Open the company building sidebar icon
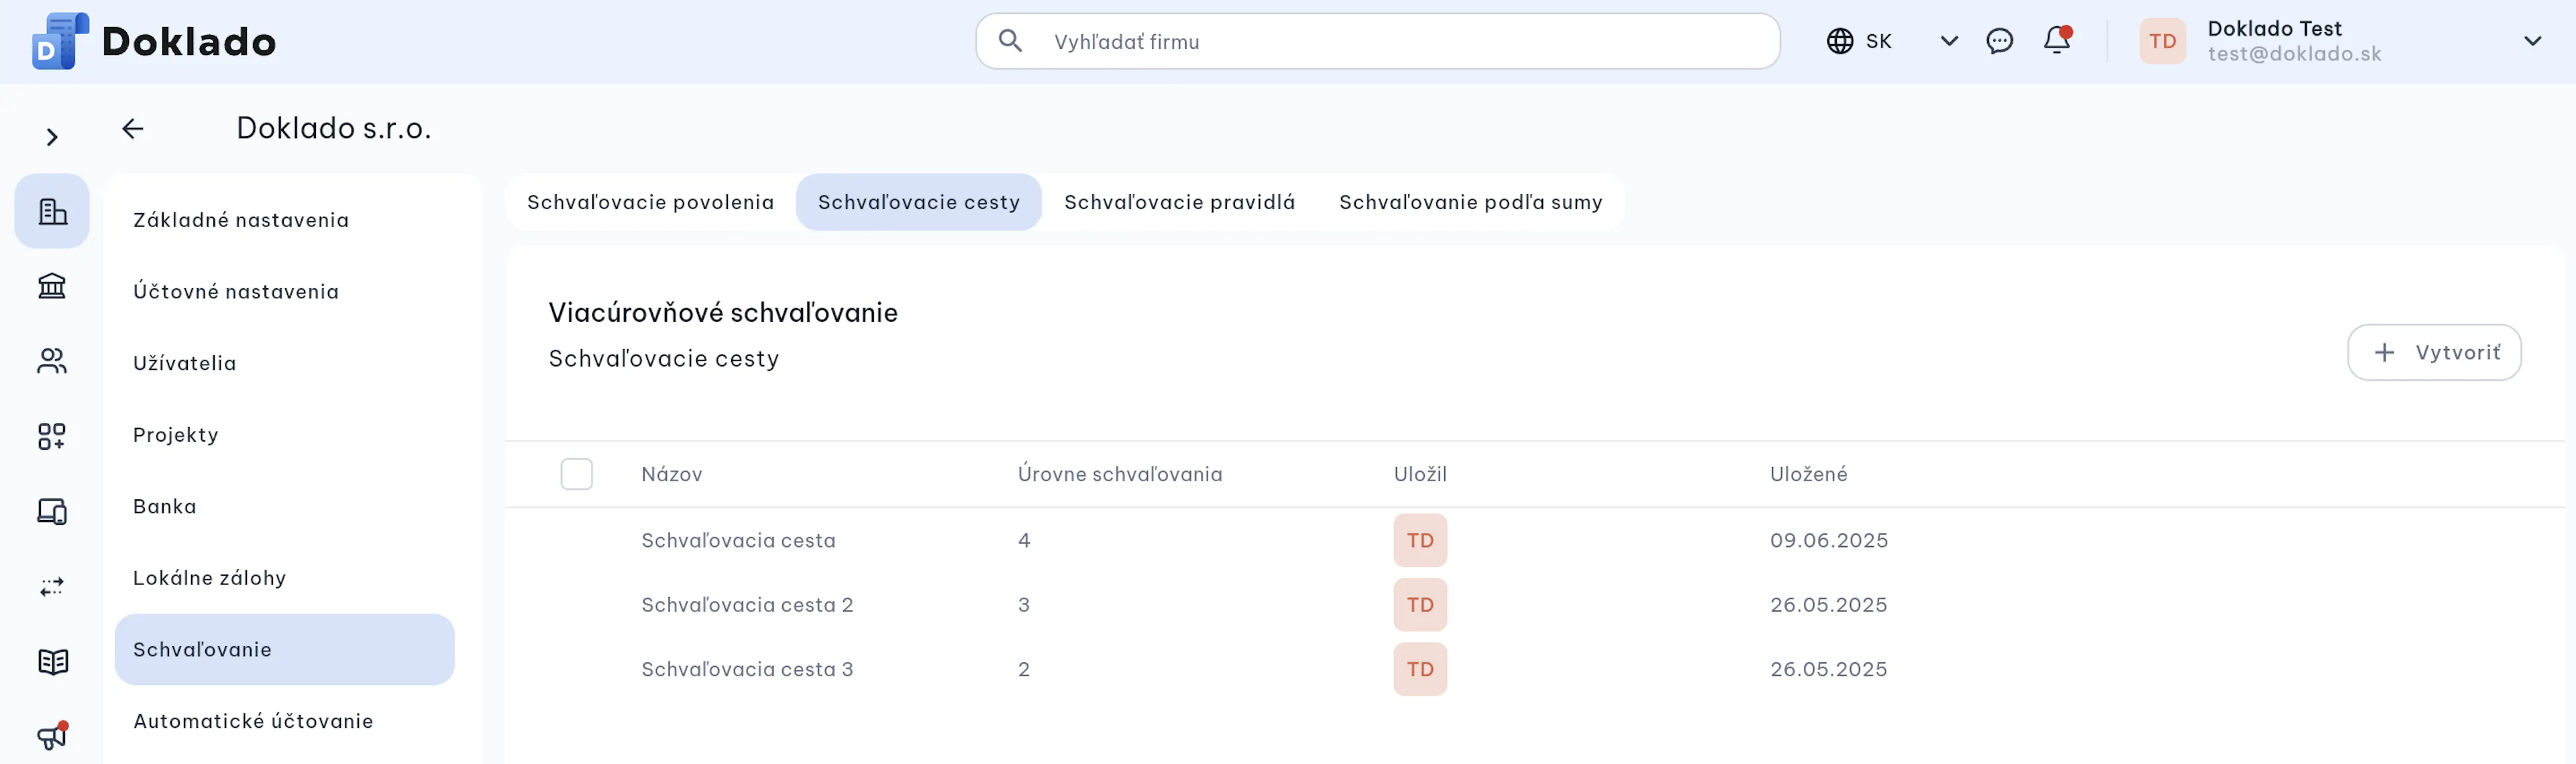Image resolution: width=2576 pixels, height=764 pixels. (x=52, y=210)
